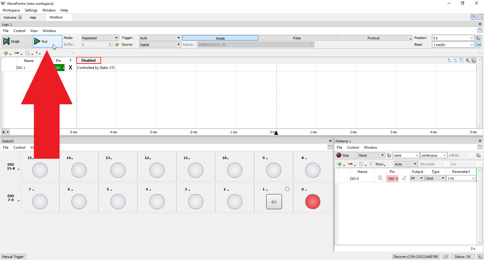
Task: Open the Source dropdown showing Digital
Action: [x=160, y=45]
